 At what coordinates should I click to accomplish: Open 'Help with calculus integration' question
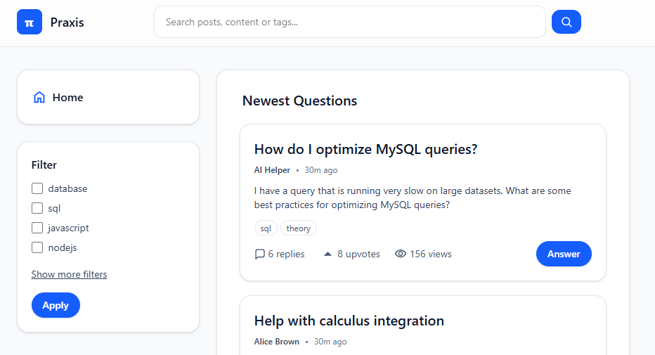click(x=349, y=321)
